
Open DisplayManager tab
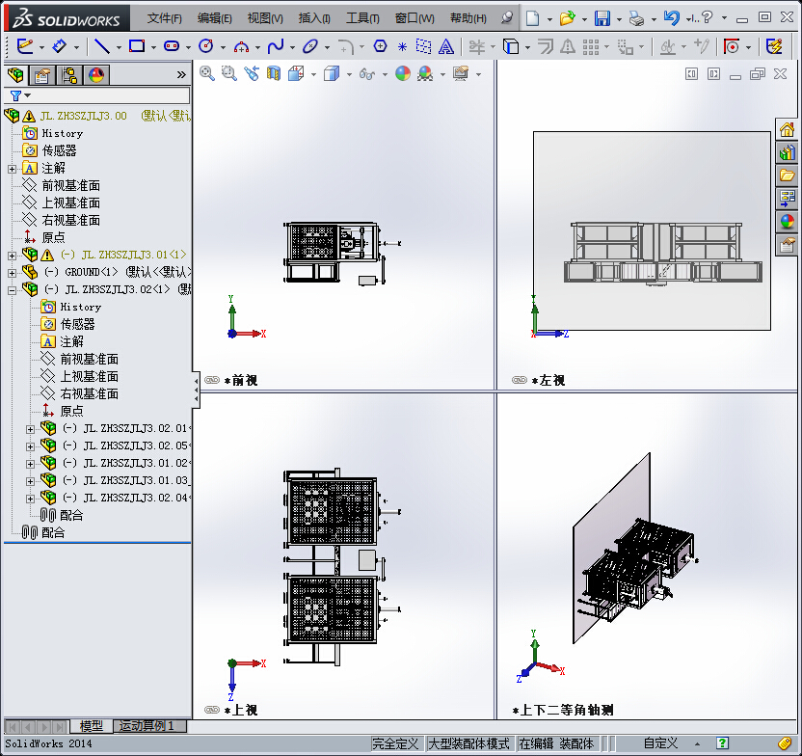coord(96,75)
